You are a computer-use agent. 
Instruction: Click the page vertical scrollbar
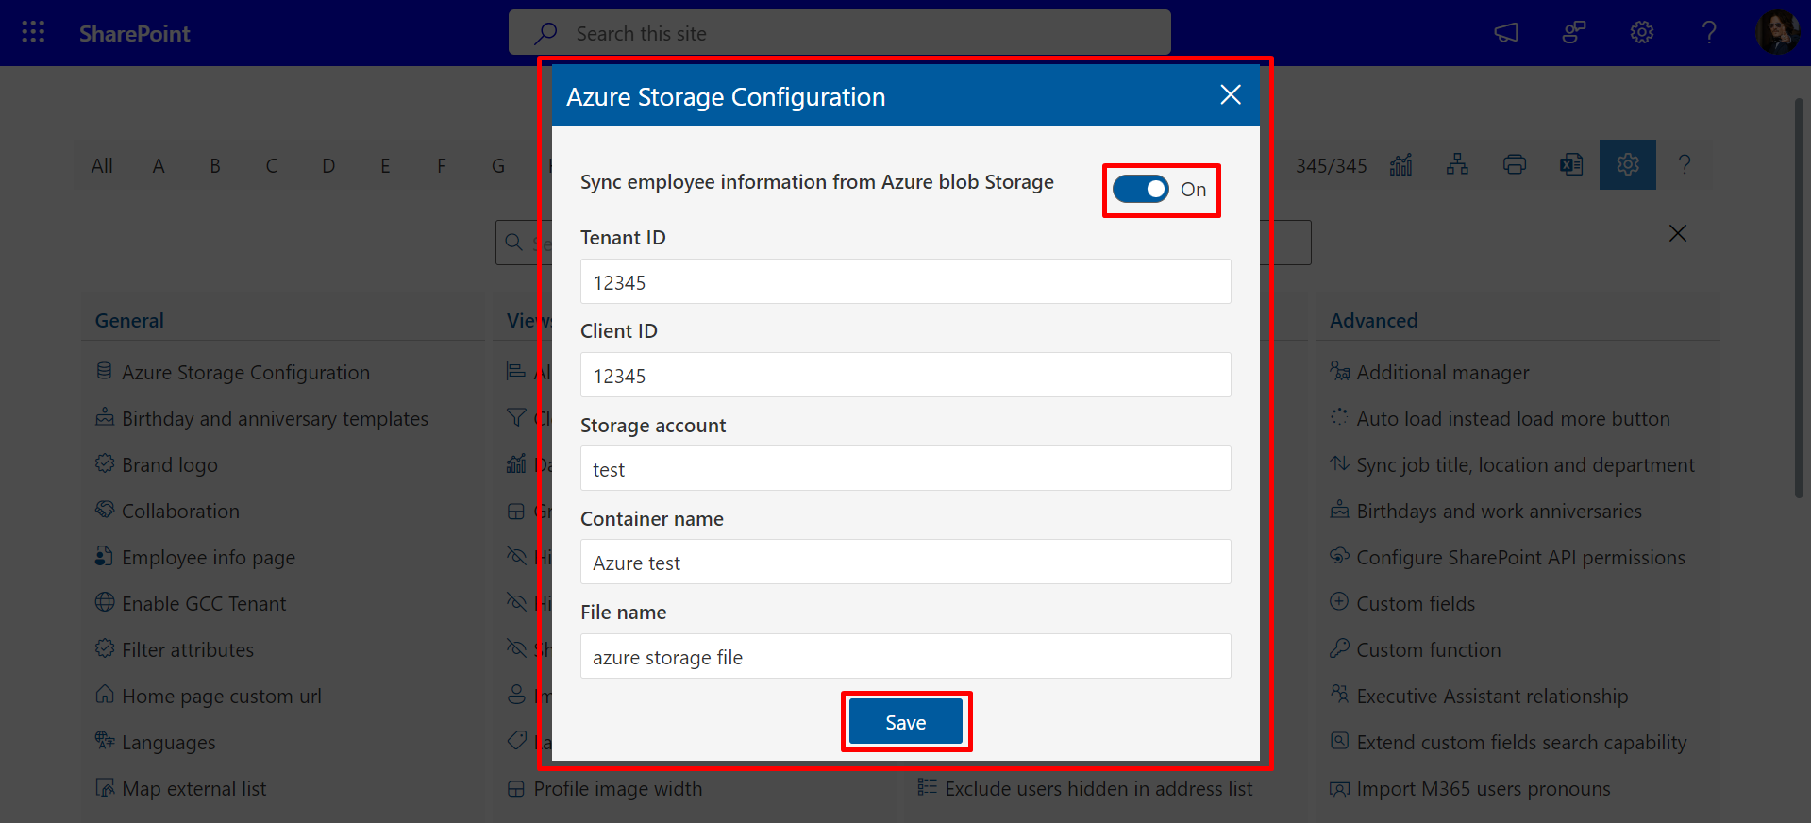coord(1800,297)
